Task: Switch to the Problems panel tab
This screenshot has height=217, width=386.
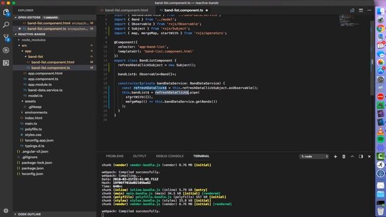Action: click(x=115, y=156)
